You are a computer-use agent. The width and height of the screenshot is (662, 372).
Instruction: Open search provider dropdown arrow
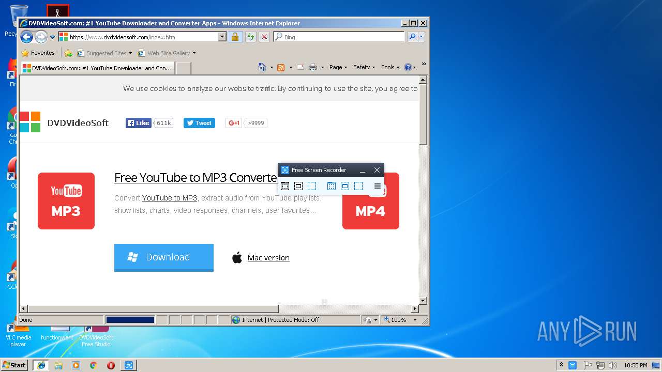(422, 37)
